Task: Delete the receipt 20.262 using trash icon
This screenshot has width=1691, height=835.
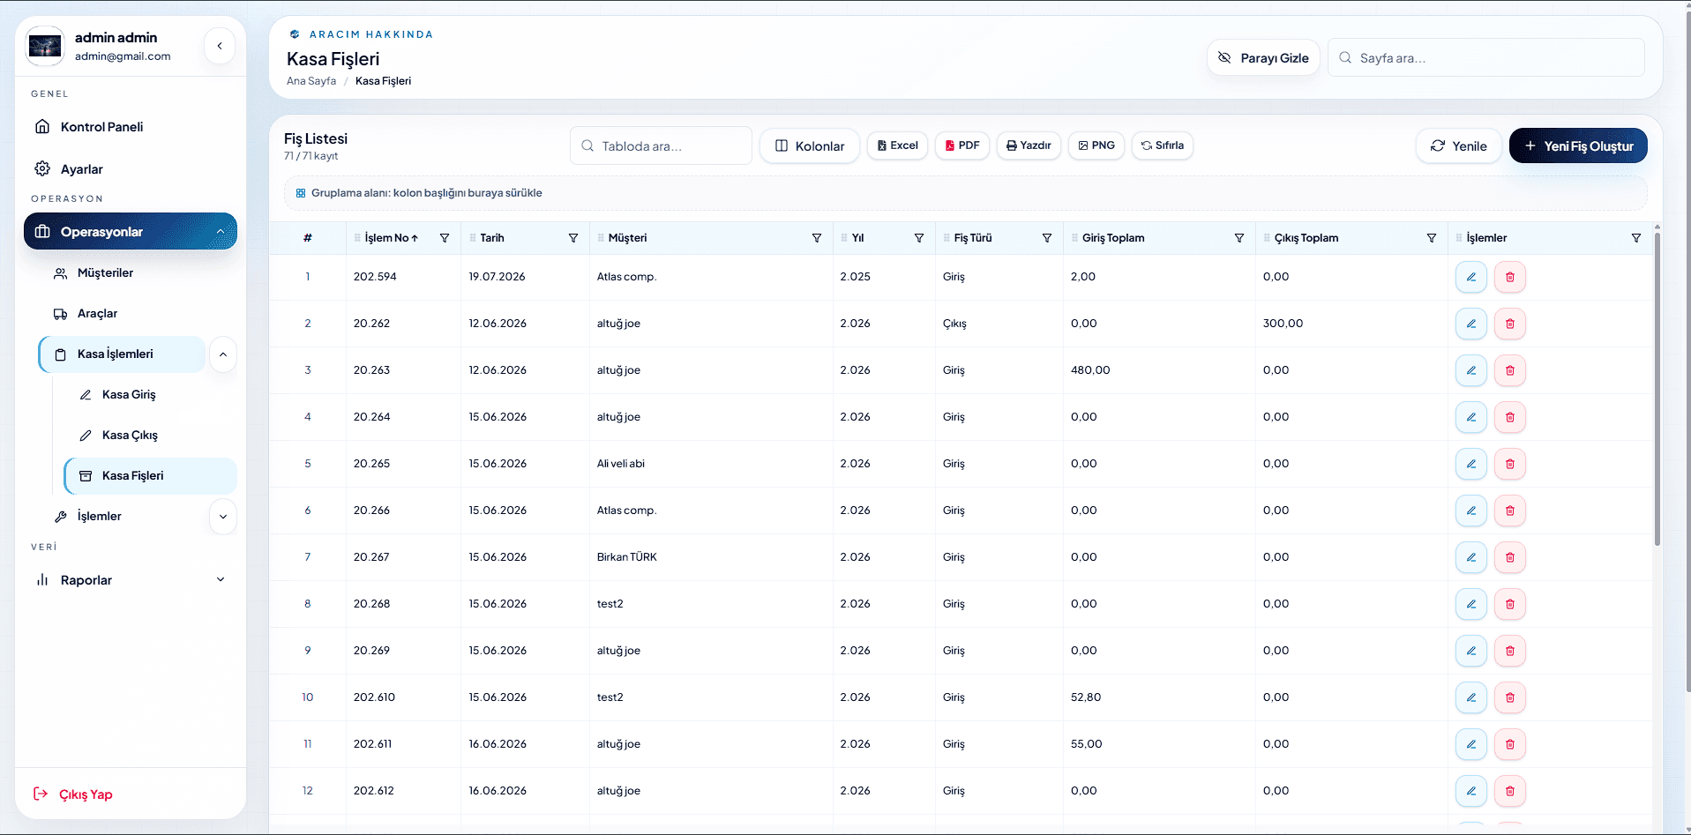Action: pos(1509,324)
